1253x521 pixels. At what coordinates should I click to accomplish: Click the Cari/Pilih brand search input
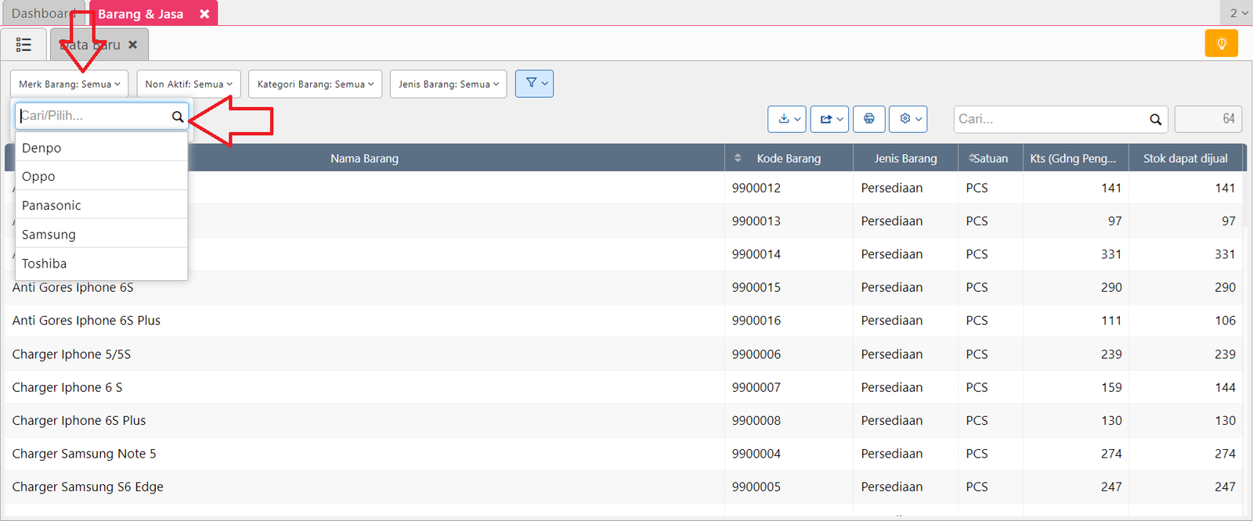click(x=92, y=116)
